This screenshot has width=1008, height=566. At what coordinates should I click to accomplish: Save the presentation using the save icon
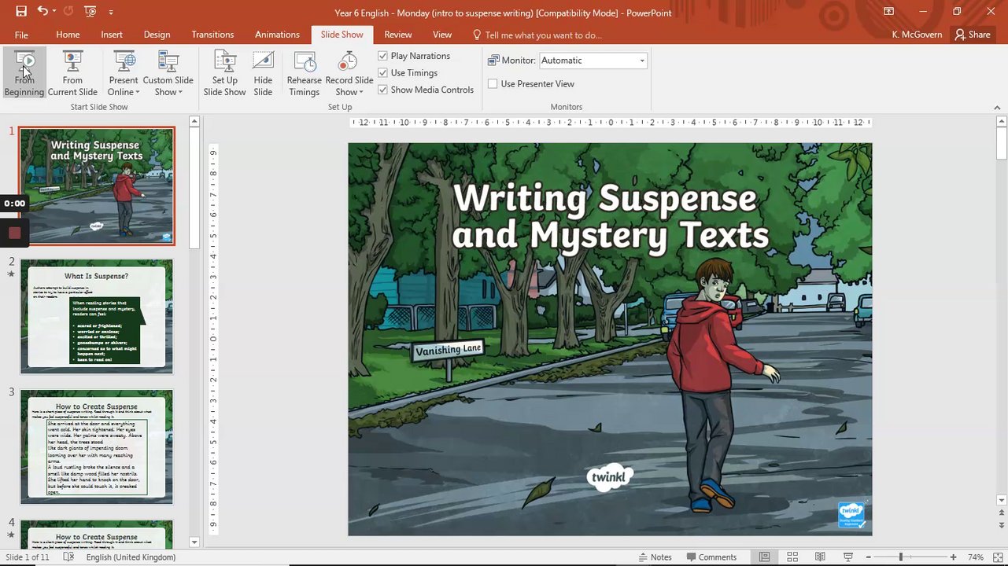pos(21,12)
